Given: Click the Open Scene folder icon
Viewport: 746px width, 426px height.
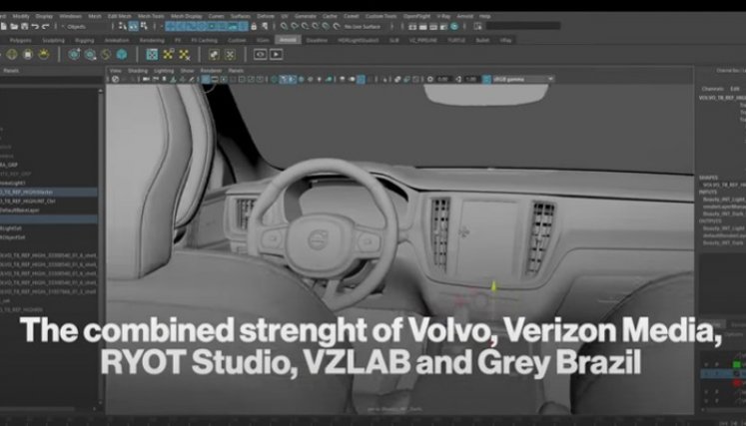Looking at the screenshot, I should point(14,27).
